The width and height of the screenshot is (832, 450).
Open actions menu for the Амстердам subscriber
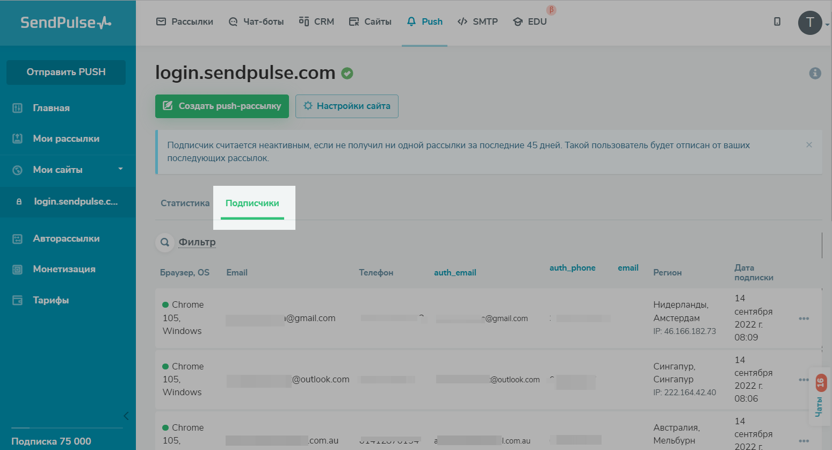pyautogui.click(x=804, y=318)
